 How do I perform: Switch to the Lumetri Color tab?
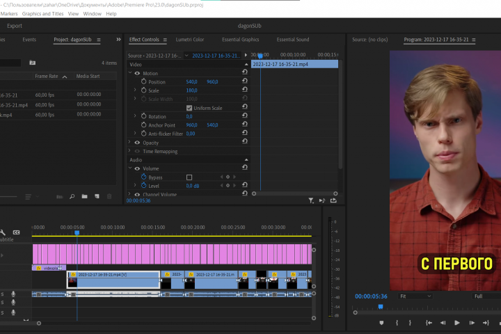point(190,40)
